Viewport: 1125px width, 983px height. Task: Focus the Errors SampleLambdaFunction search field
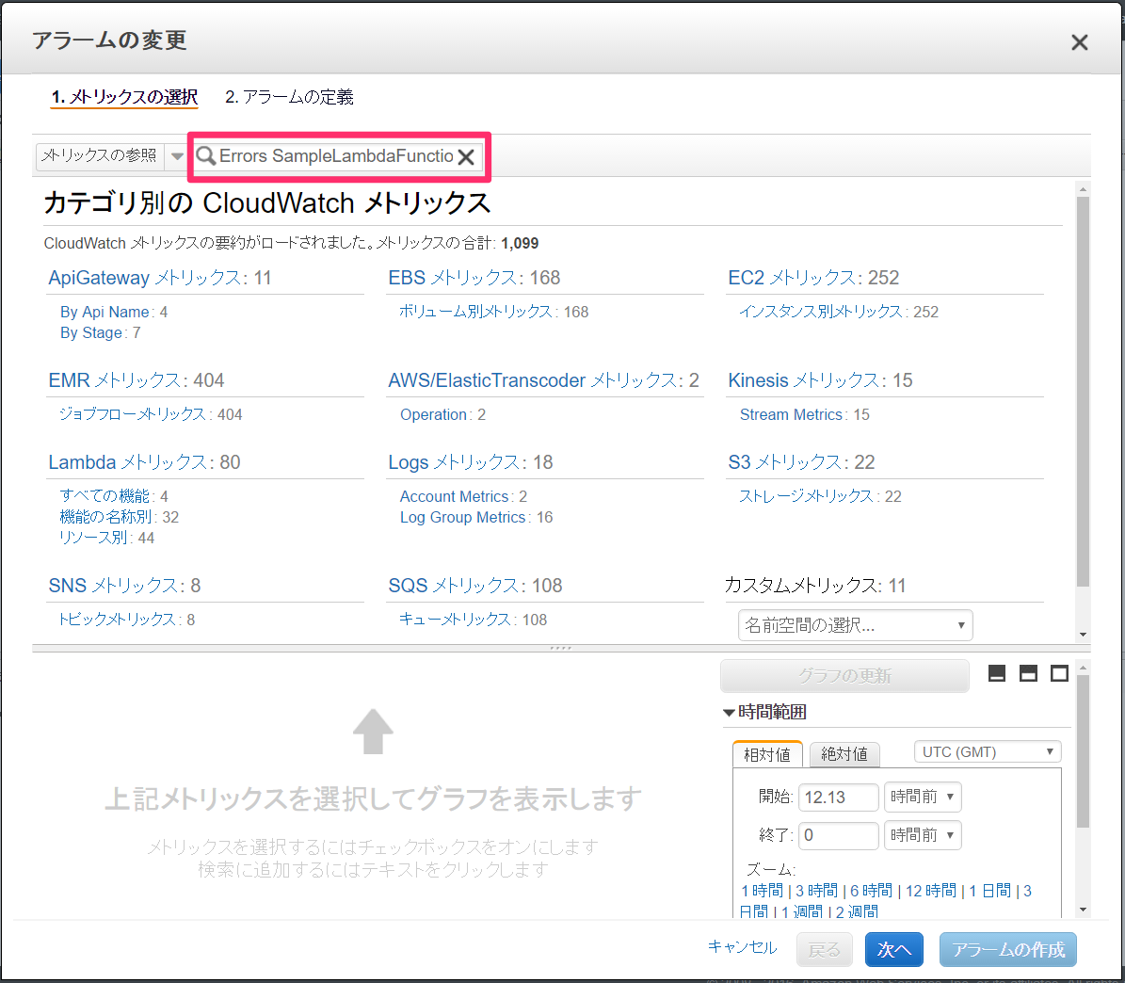point(336,155)
